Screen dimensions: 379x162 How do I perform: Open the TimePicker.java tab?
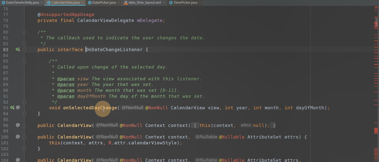click(x=185, y=2)
